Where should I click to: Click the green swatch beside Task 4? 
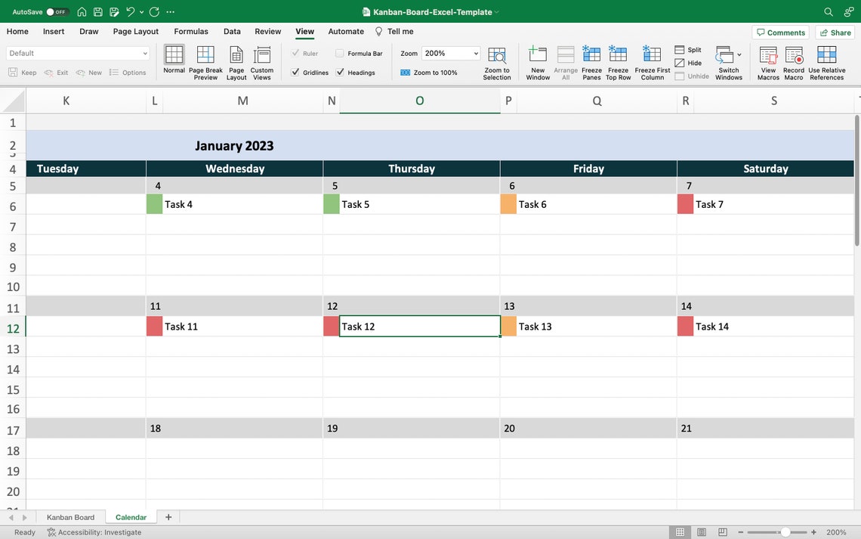pos(154,204)
